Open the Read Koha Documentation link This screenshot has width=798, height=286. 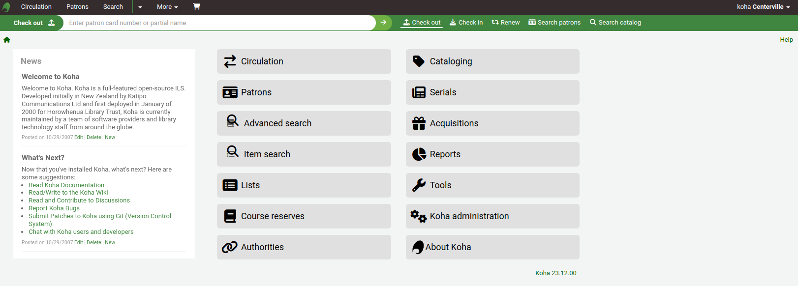(66, 185)
